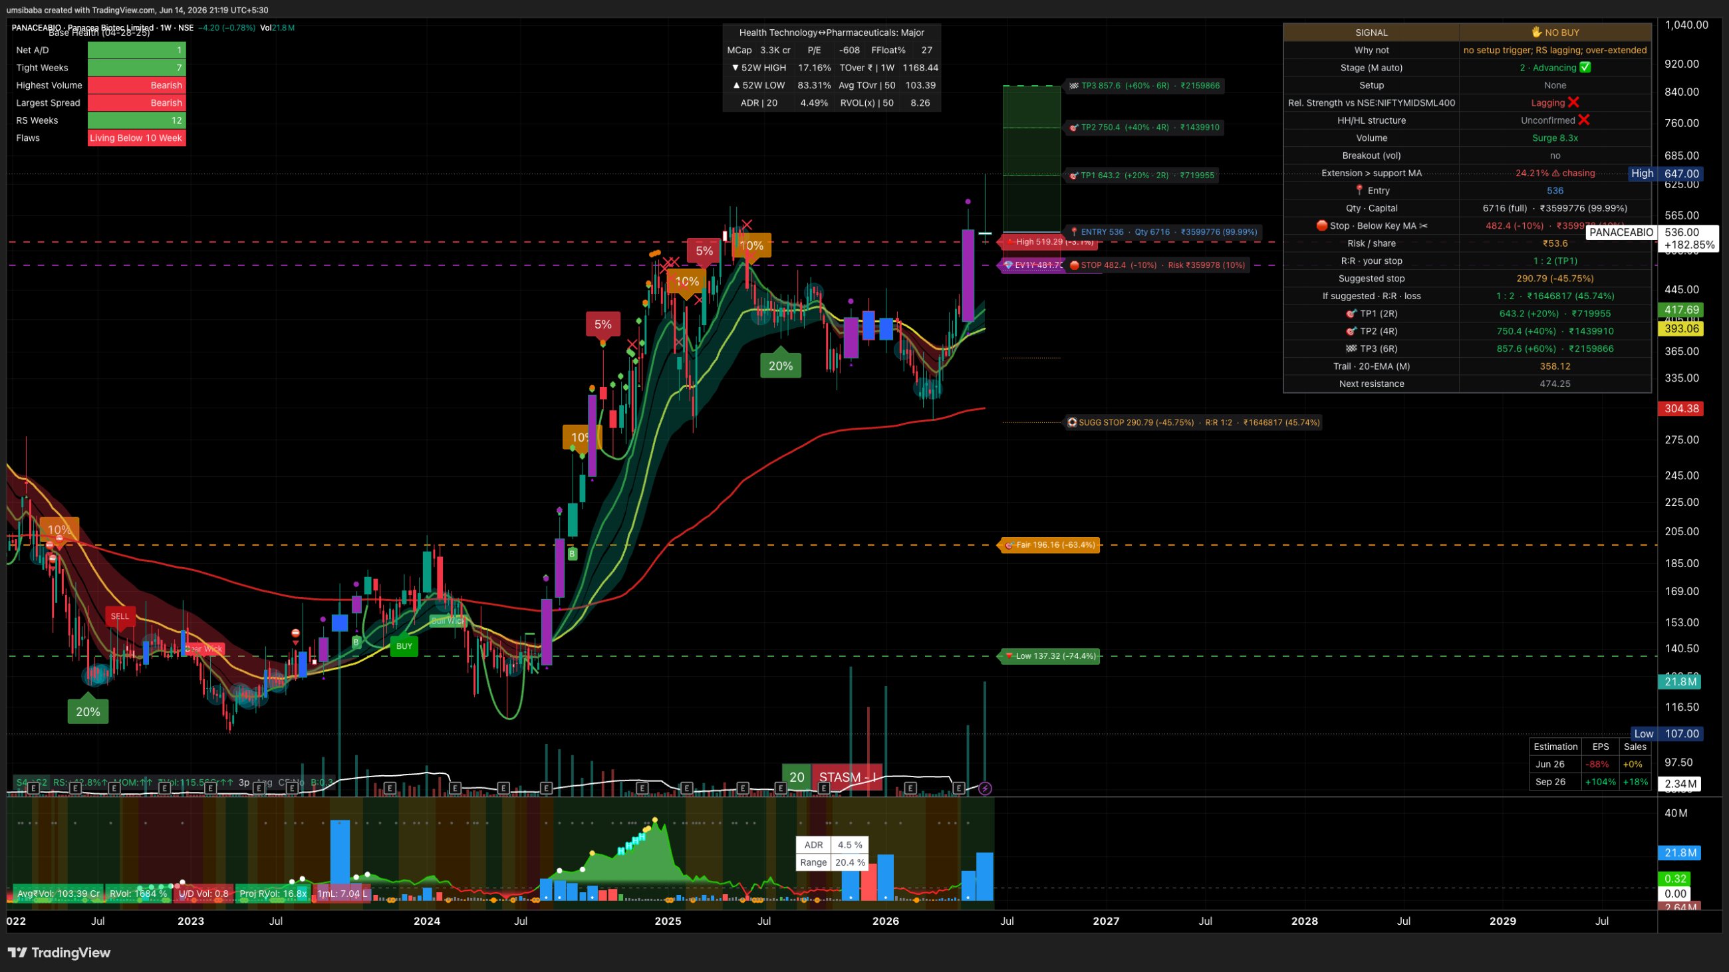This screenshot has height=972, width=1729.
Task: Click Bearish in the Largest Spread row
Action: coord(137,102)
